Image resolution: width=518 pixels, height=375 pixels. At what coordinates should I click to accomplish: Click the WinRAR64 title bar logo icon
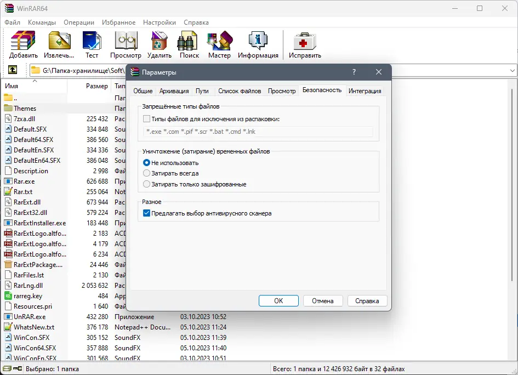[9, 8]
